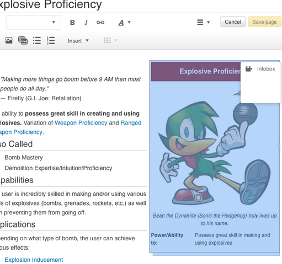Click the Bomb Mastery list item

24,158
